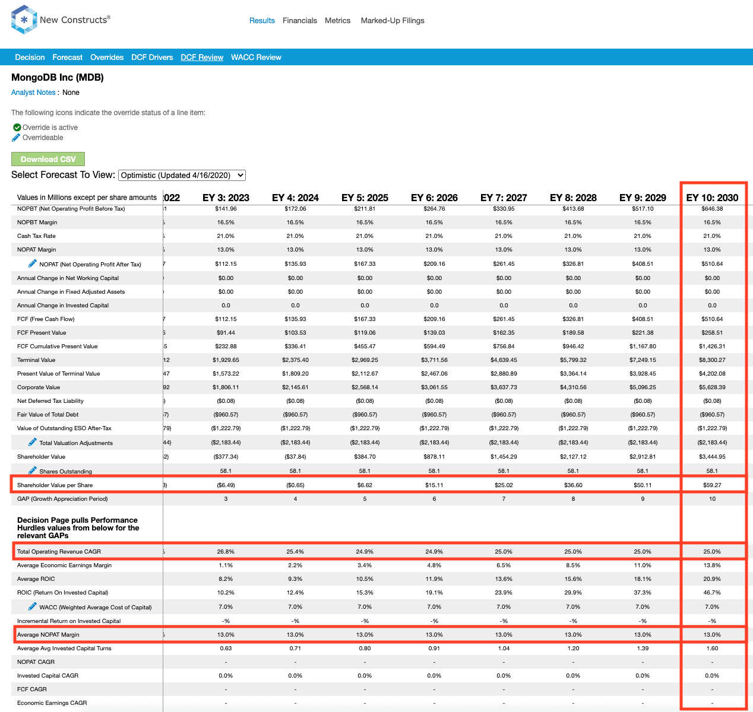Screen dimensions: 753x712
Task: Click the 'EY 3: 2023' column header
Action: (x=226, y=198)
